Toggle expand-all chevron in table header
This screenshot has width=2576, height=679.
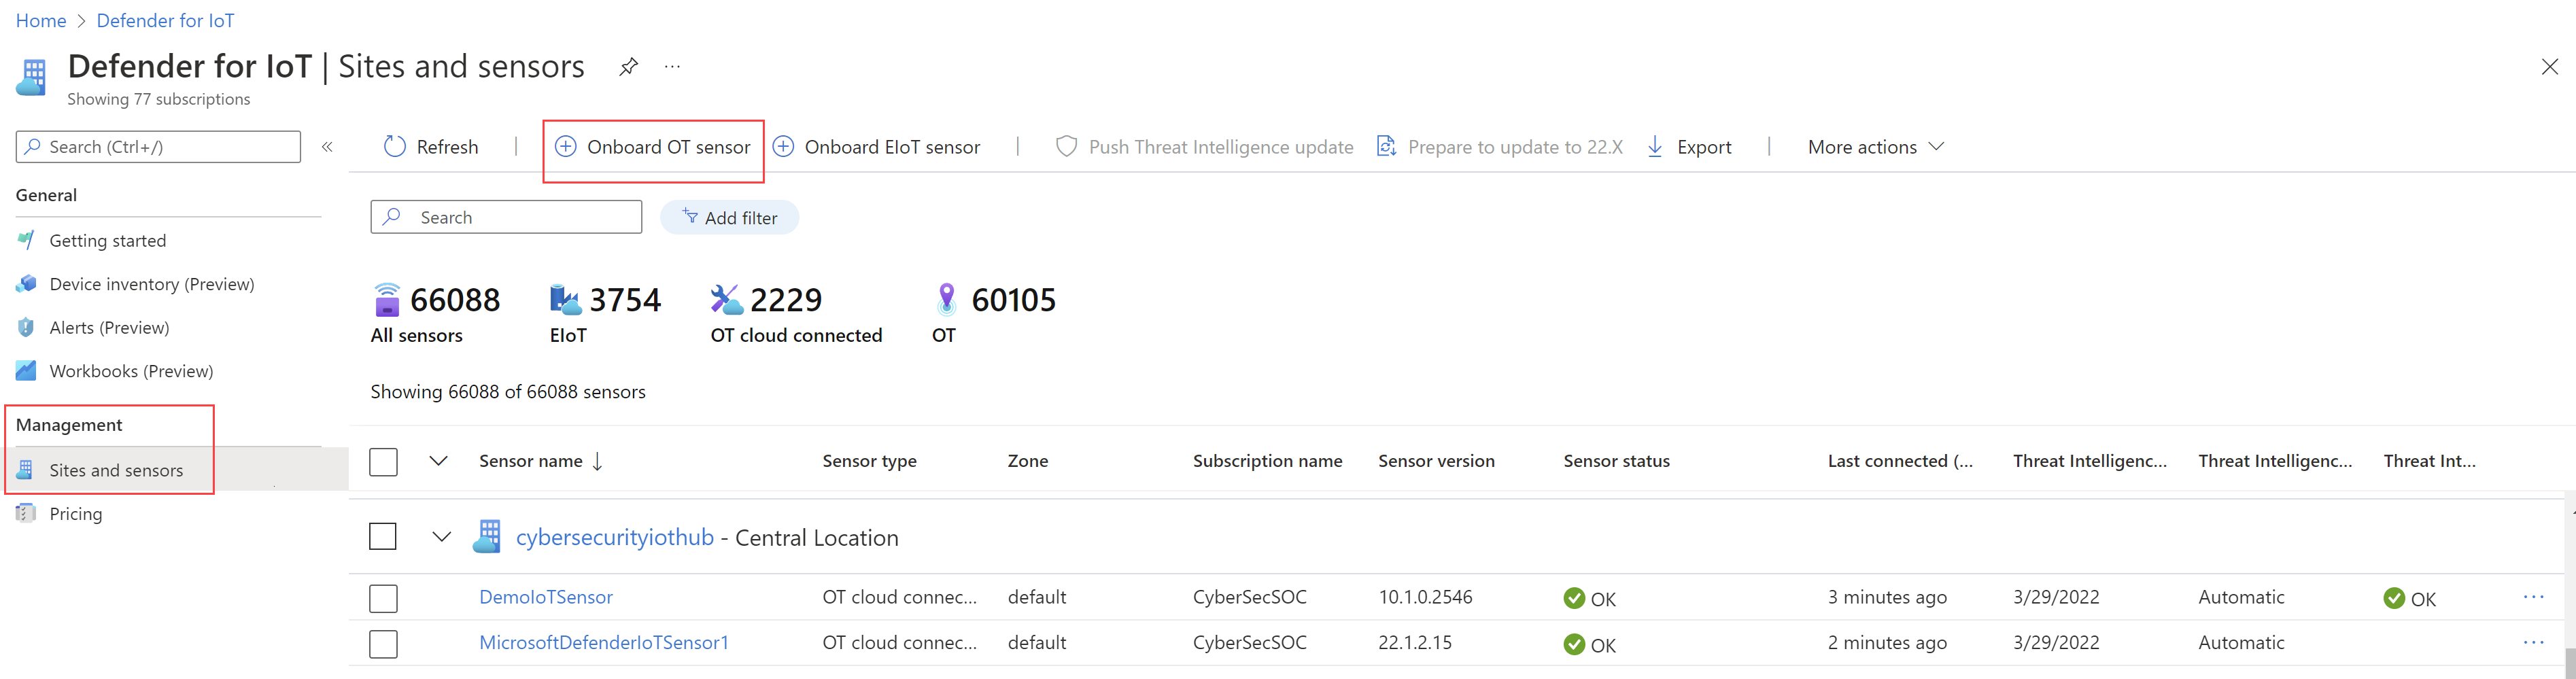tap(438, 461)
